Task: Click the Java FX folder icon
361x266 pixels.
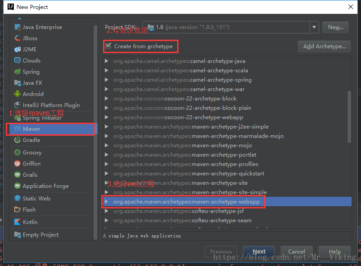Action: click(17, 83)
